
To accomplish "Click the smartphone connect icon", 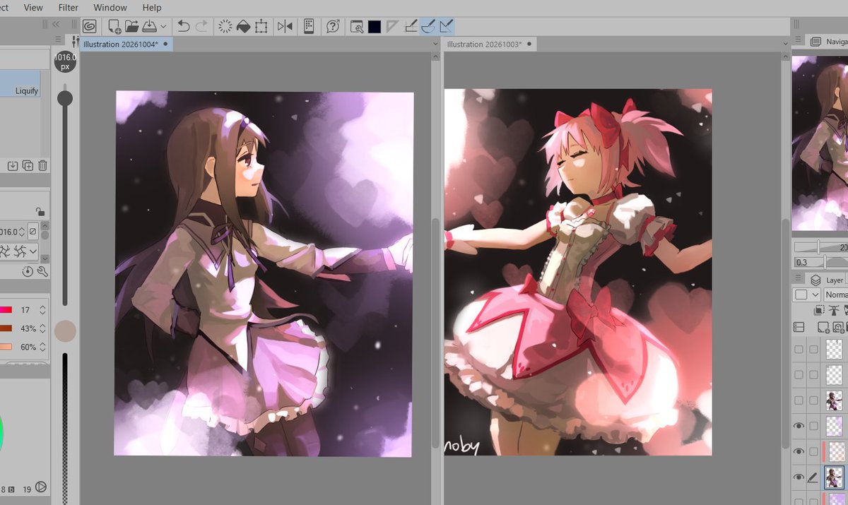I will tap(308, 26).
